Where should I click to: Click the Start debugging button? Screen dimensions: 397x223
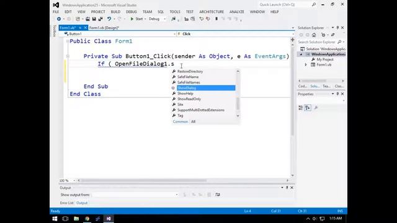coord(136,19)
